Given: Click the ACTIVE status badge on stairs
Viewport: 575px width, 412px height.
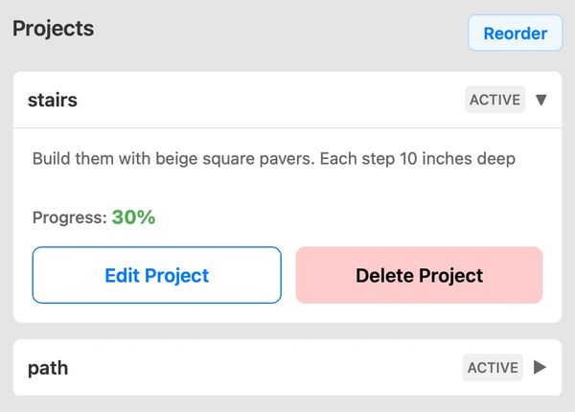Looking at the screenshot, I should tap(494, 100).
